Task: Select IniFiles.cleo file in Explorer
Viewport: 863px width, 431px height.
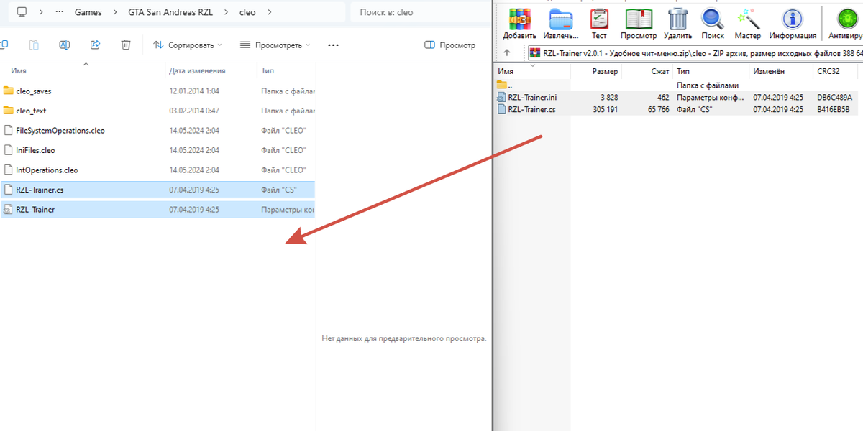Action: pyautogui.click(x=35, y=150)
